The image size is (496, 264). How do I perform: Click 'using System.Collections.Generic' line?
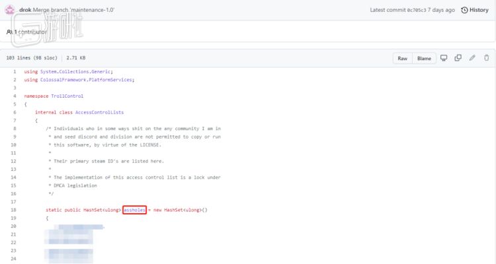tap(68, 72)
